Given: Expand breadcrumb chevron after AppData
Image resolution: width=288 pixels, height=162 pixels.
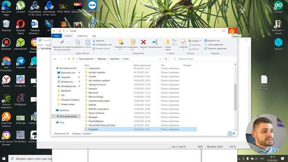Looking at the screenshot, I should [121, 59].
